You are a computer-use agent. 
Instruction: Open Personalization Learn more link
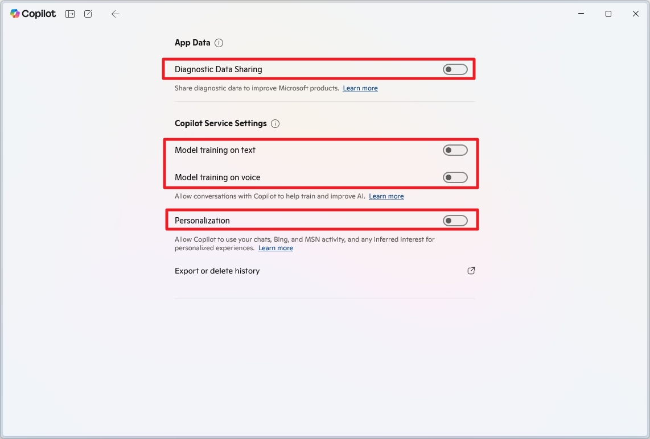tap(275, 248)
